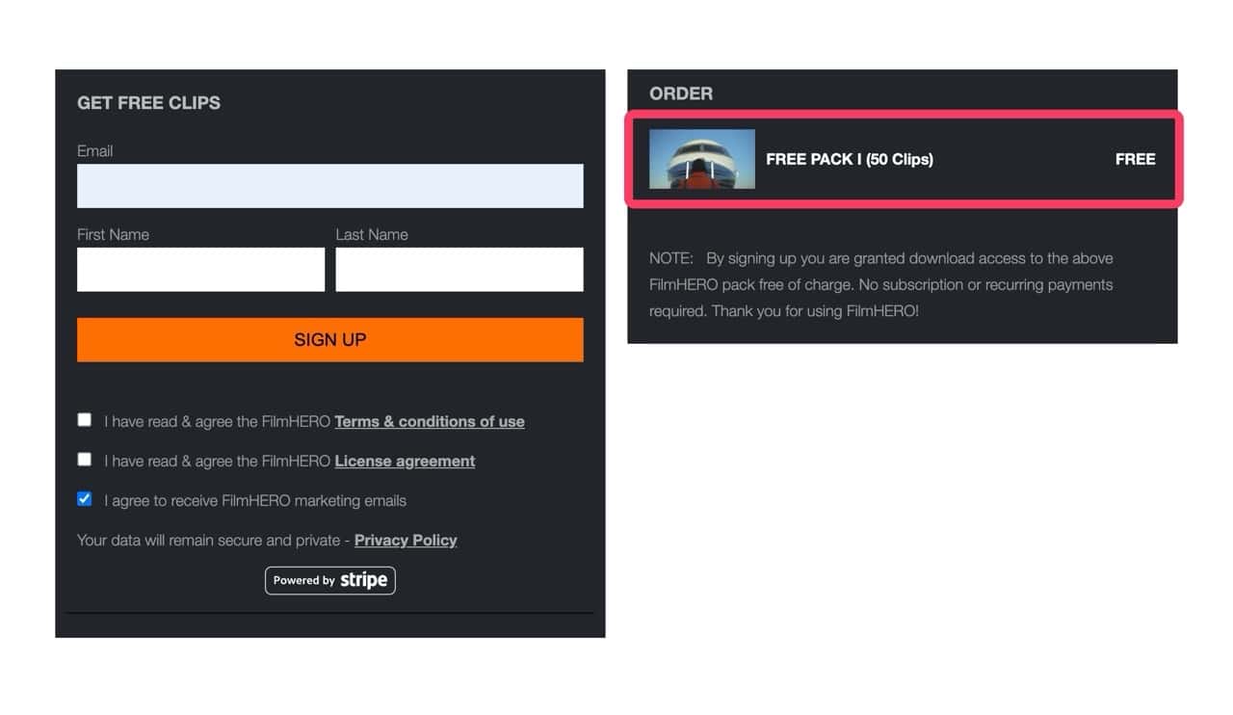Click the Email input field
The image size is (1233, 715).
click(329, 186)
